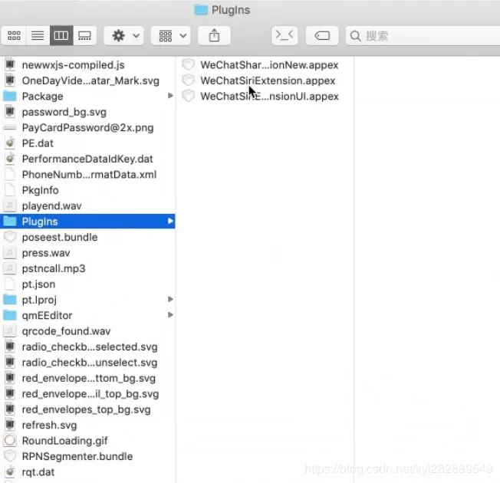This screenshot has height=483, width=500.
Task: Select PhoneNumb...rmatData.xml file
Action: 87,174
